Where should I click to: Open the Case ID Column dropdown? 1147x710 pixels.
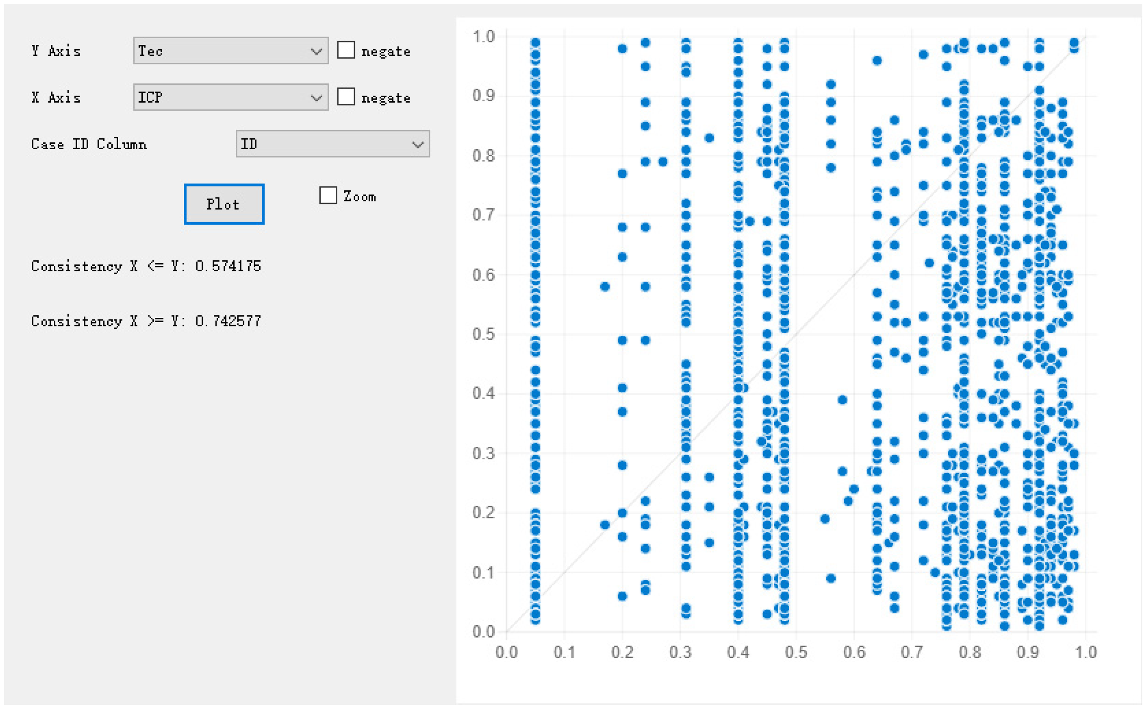pos(332,144)
